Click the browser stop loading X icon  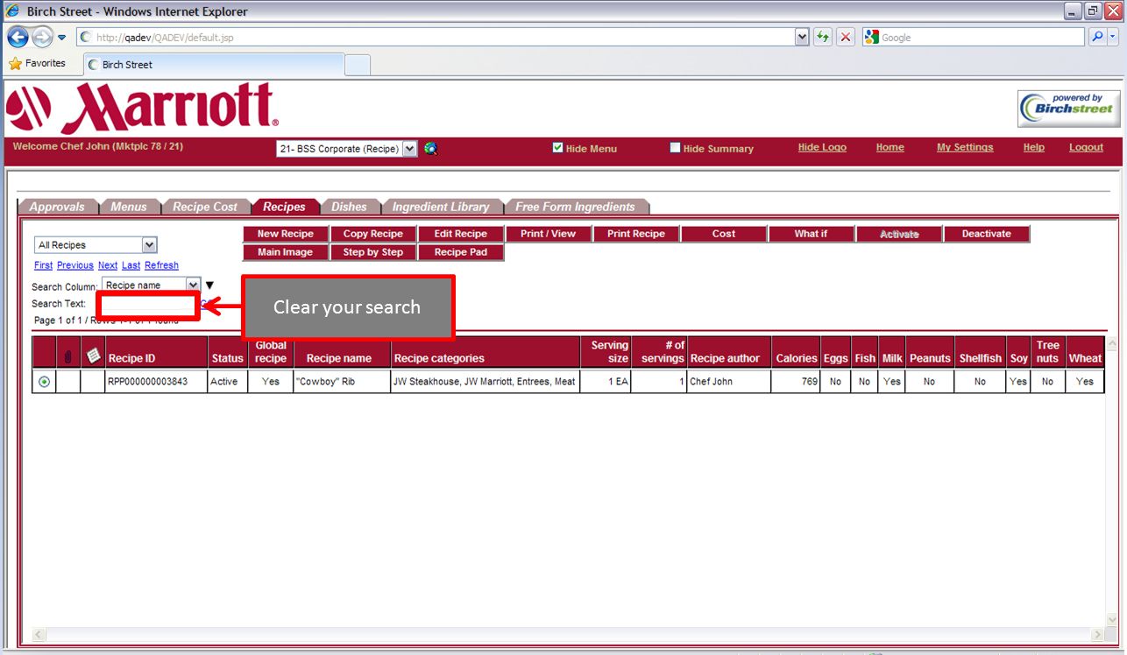[x=846, y=38]
